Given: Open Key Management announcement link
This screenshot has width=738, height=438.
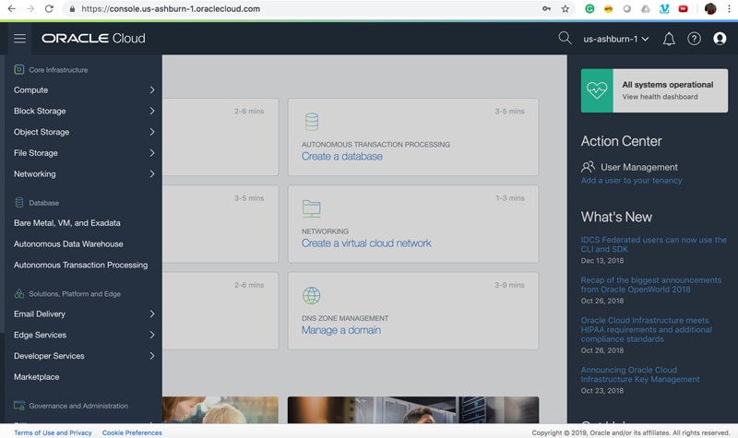Looking at the screenshot, I should point(640,374).
